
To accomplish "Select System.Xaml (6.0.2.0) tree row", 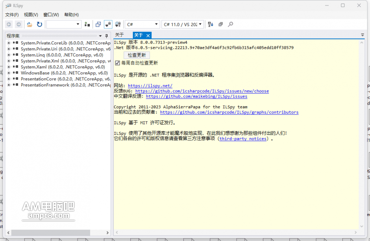I will point(63,67).
